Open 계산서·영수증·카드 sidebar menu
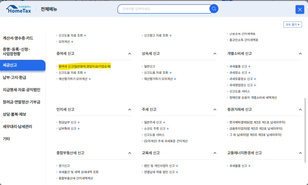 18,38
